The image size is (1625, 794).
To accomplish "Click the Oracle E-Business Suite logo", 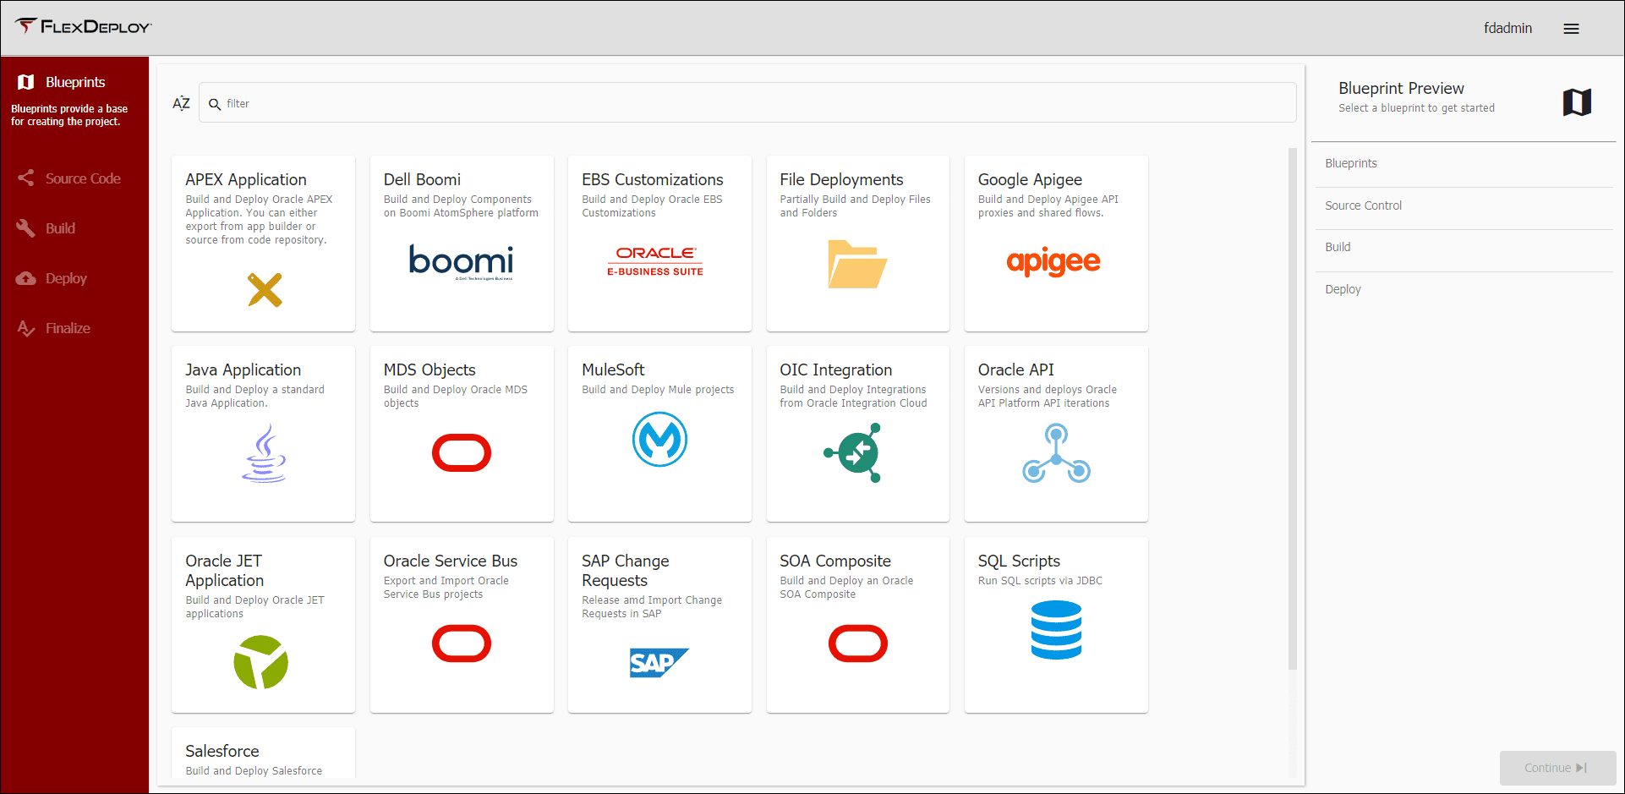I will pyautogui.click(x=655, y=261).
